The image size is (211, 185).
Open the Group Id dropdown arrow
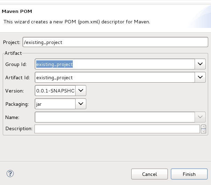pyautogui.click(x=200, y=64)
